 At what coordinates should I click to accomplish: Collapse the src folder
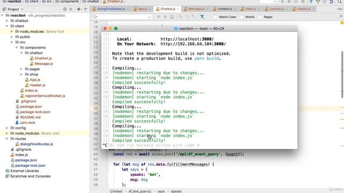point(12,42)
